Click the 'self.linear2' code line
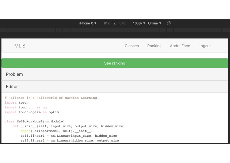 [x=71, y=140]
